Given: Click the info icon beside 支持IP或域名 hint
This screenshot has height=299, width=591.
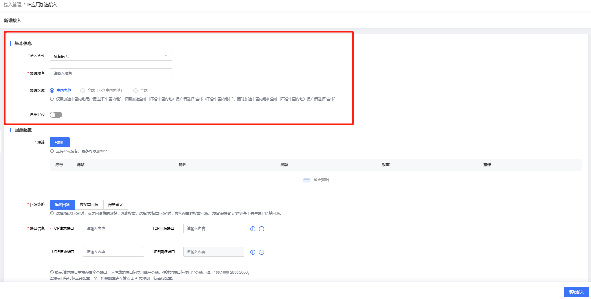Looking at the screenshot, I should point(52,151).
